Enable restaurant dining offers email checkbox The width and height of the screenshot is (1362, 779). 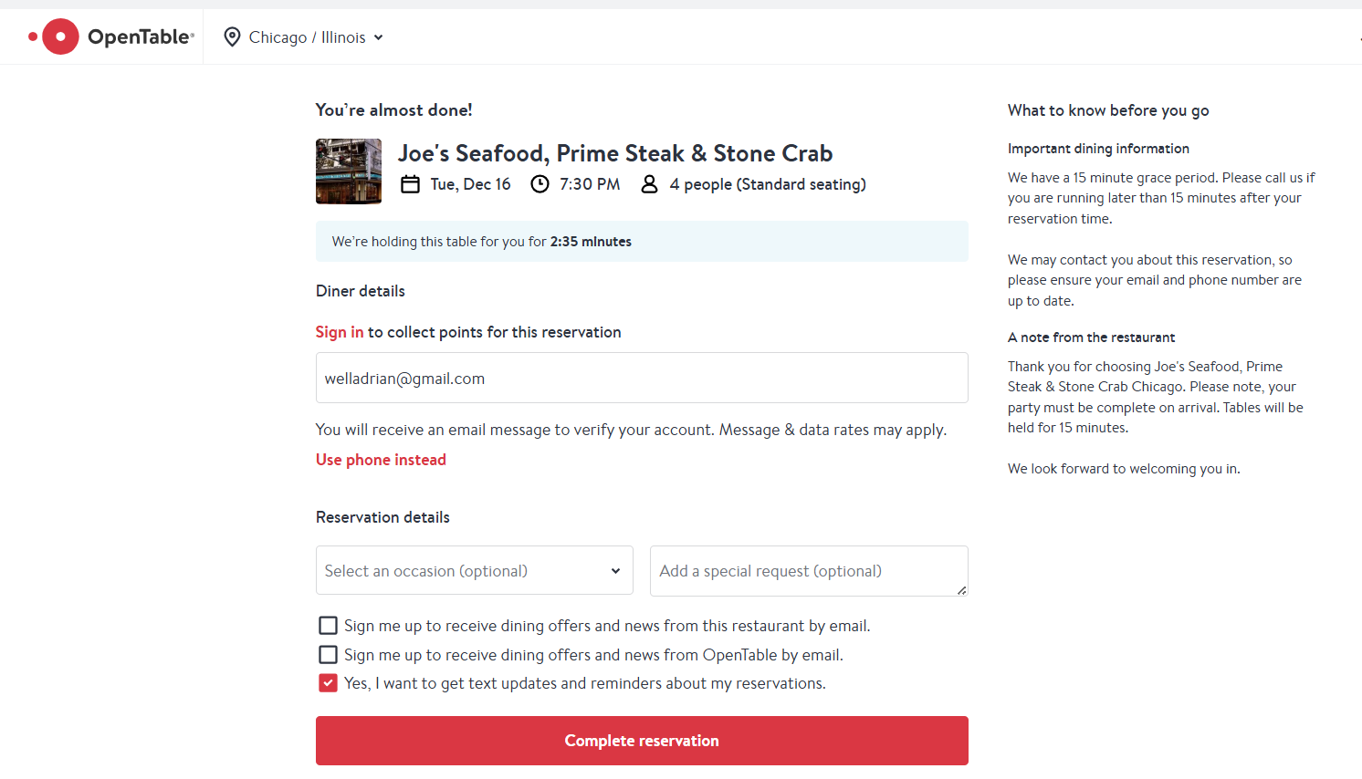328,626
